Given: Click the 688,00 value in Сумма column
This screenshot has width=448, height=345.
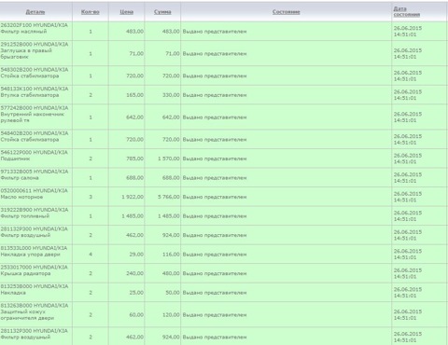Looking at the screenshot, I should pos(171,178).
